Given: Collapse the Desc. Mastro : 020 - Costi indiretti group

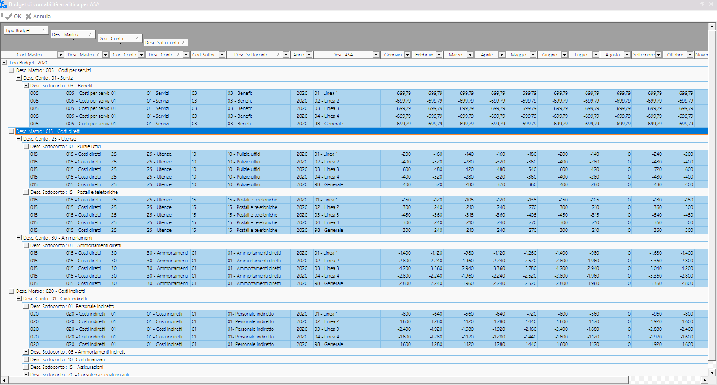Looking at the screenshot, I should [x=12, y=291].
